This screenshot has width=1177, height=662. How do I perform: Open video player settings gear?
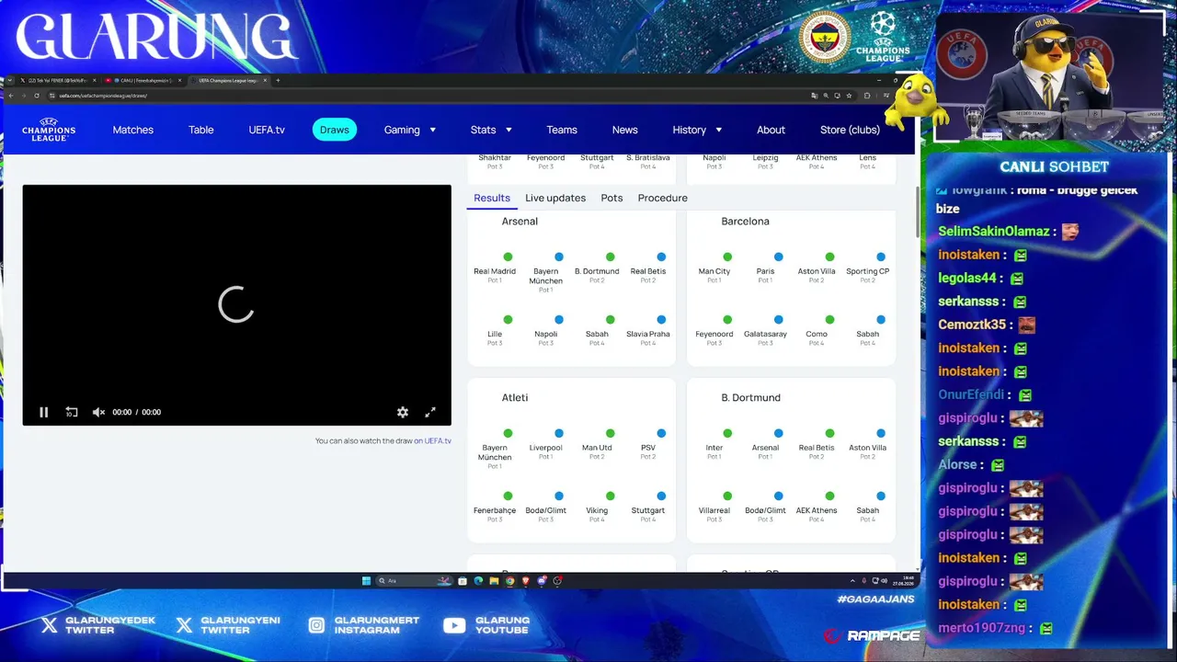point(403,412)
